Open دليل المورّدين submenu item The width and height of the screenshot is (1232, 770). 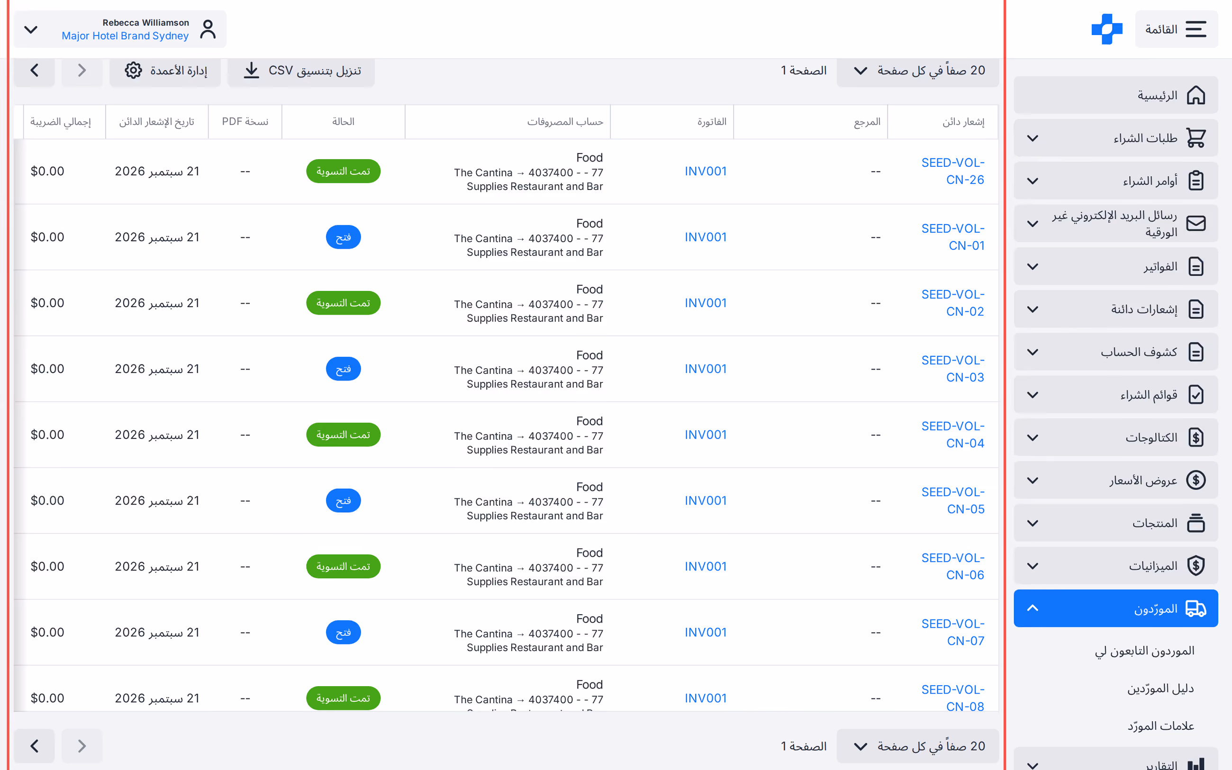pyautogui.click(x=1160, y=688)
